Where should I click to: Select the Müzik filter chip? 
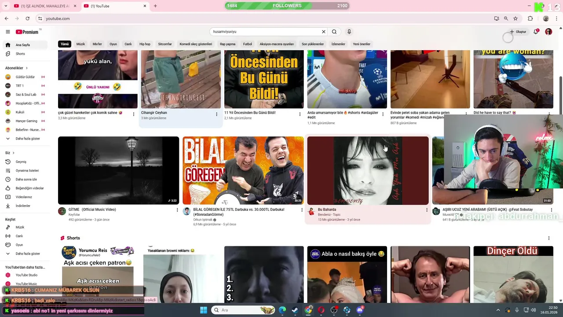click(80, 44)
